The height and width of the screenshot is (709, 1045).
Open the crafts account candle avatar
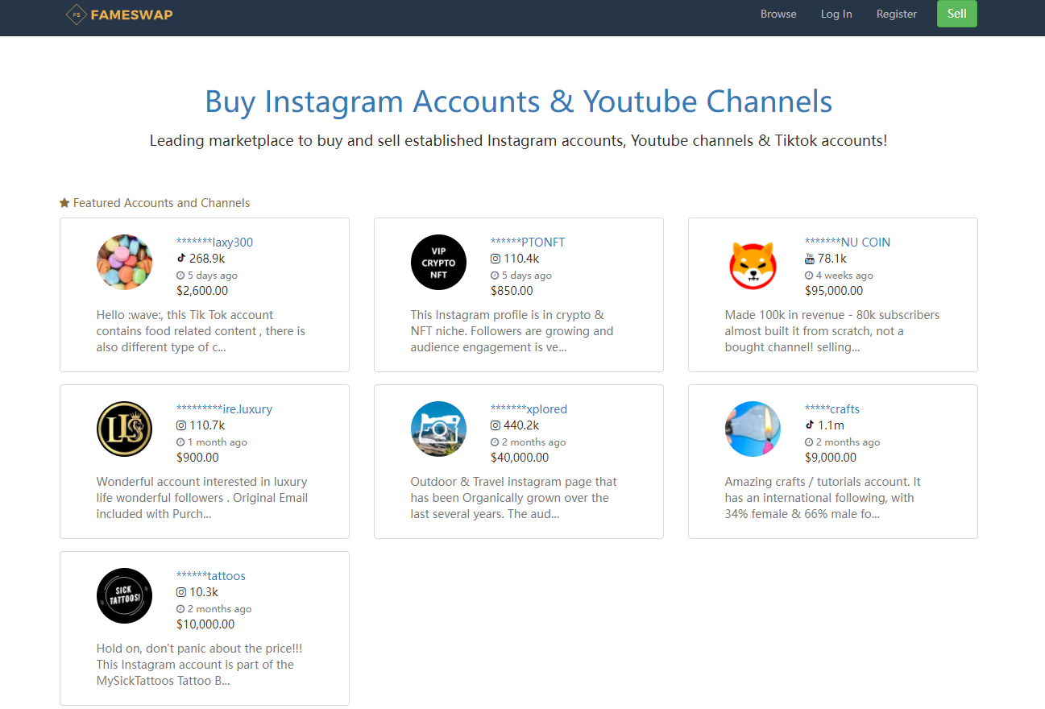pos(753,429)
